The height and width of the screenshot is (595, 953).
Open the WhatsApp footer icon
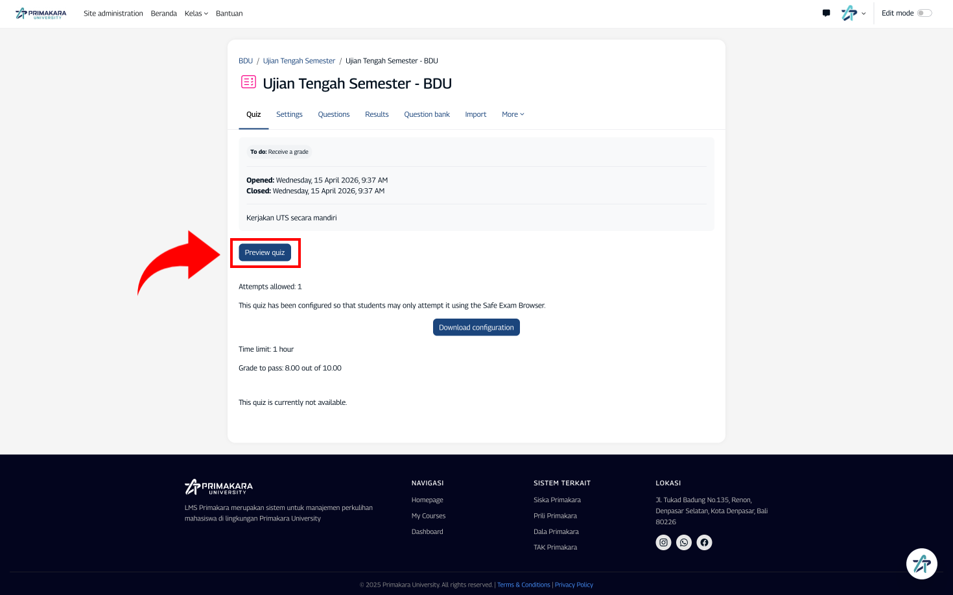(684, 542)
